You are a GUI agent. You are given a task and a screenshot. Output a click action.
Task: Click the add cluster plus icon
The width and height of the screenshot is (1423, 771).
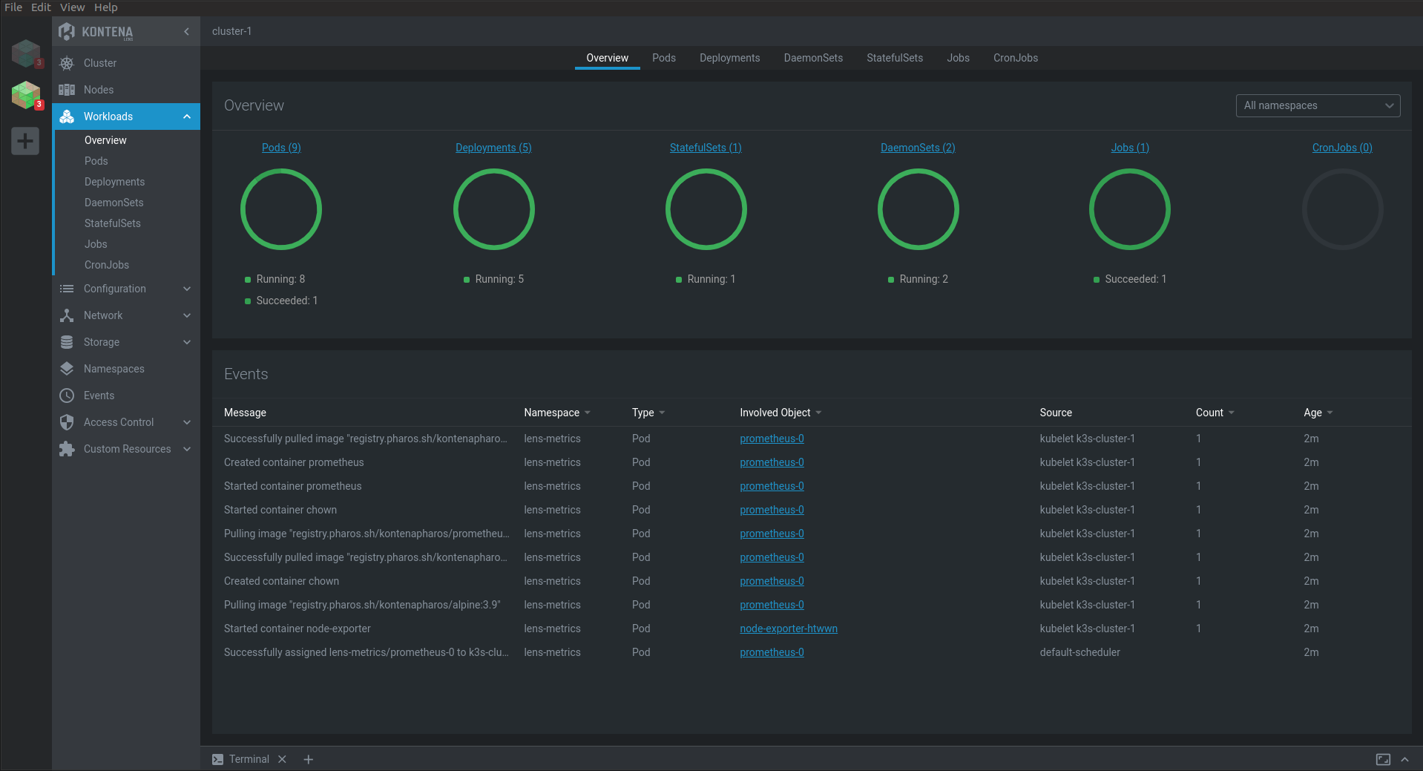click(25, 141)
